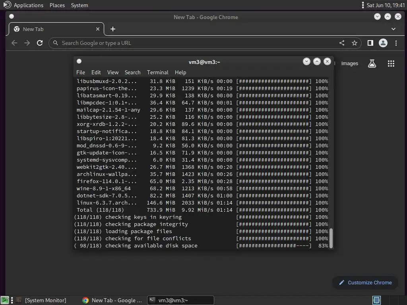Click the dotnet-sdk-7.0.5 line

[202, 195]
